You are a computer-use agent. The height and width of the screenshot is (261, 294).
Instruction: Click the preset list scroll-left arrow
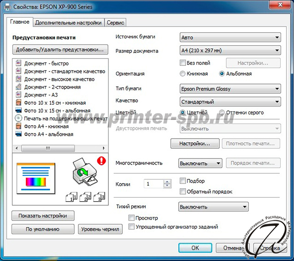point(17,148)
